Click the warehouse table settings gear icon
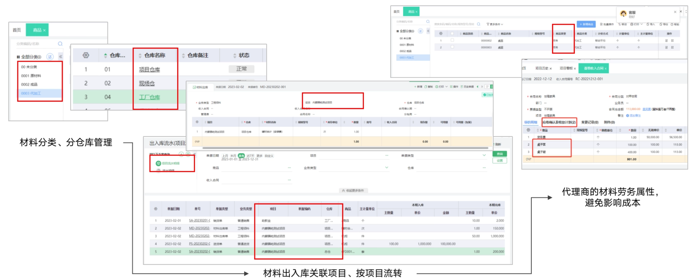This screenshot has height=279, width=692. pyautogui.click(x=86, y=55)
